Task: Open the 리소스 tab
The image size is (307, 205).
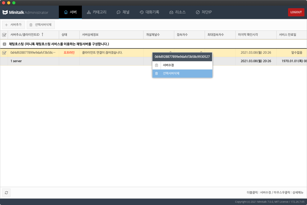Action: point(178,12)
